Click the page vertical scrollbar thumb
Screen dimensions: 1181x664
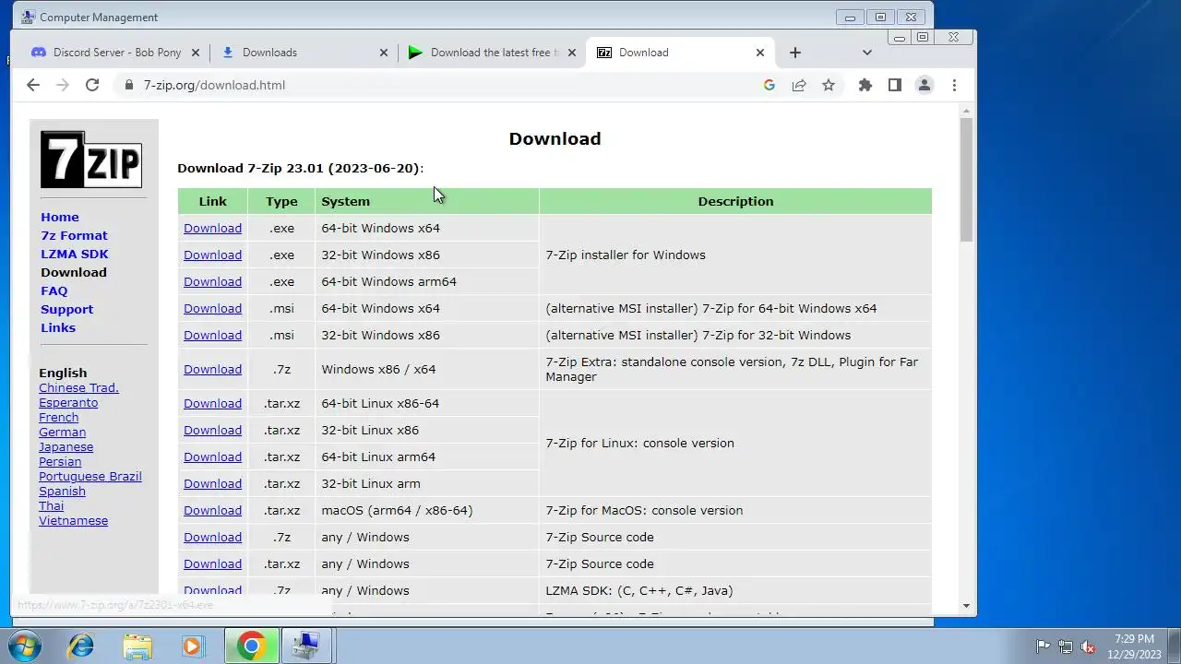(x=966, y=180)
